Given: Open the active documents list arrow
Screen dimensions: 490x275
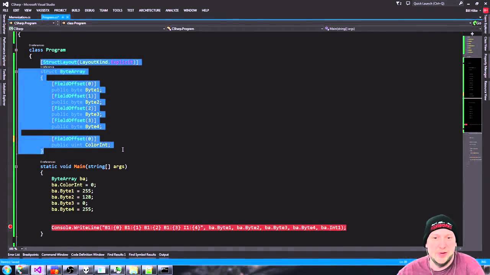Looking at the screenshot, I should (480, 17).
